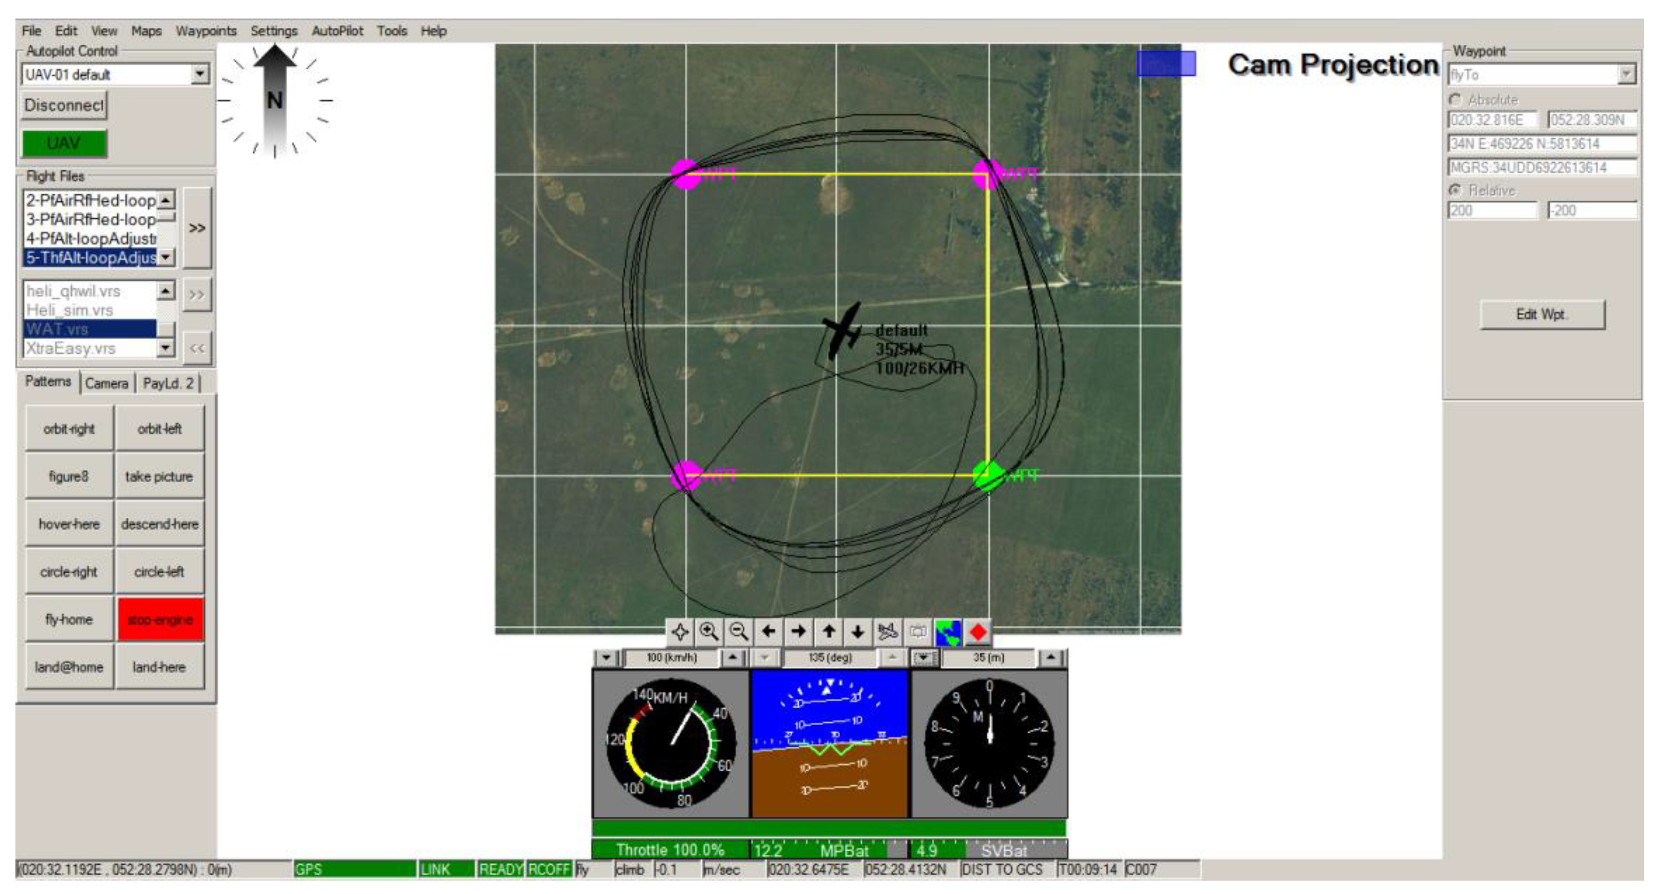
Task: Click the zoom-out magnifier map icon
Action: point(738,632)
